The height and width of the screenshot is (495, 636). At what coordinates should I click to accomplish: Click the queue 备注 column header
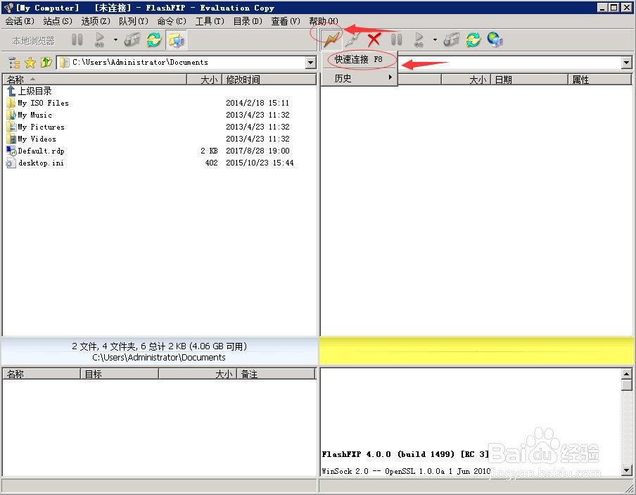point(276,374)
